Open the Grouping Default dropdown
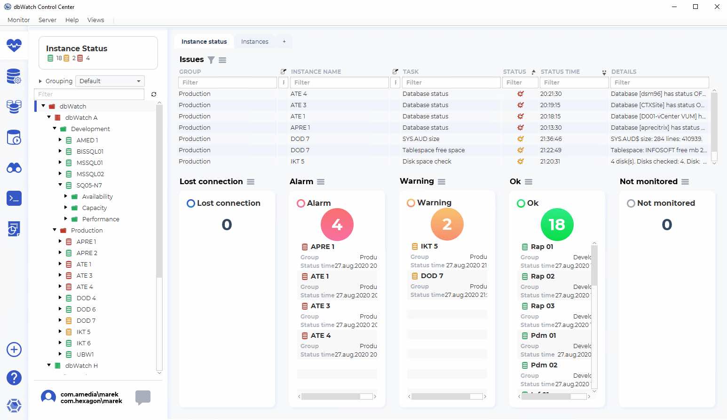This screenshot has height=420, width=727. [110, 81]
